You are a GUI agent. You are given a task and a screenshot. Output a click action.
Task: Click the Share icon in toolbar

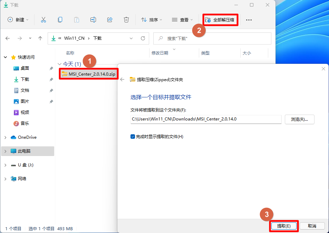[110, 20]
